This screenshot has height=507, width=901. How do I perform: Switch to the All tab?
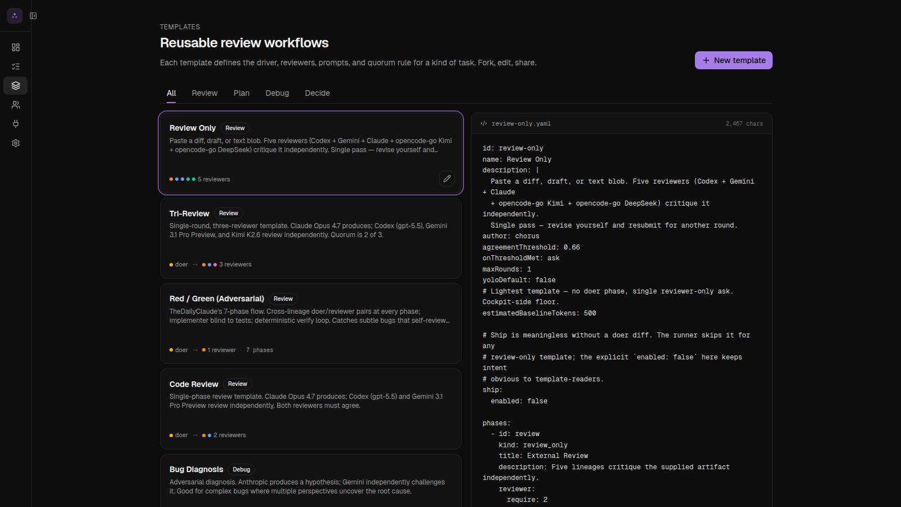(x=171, y=93)
